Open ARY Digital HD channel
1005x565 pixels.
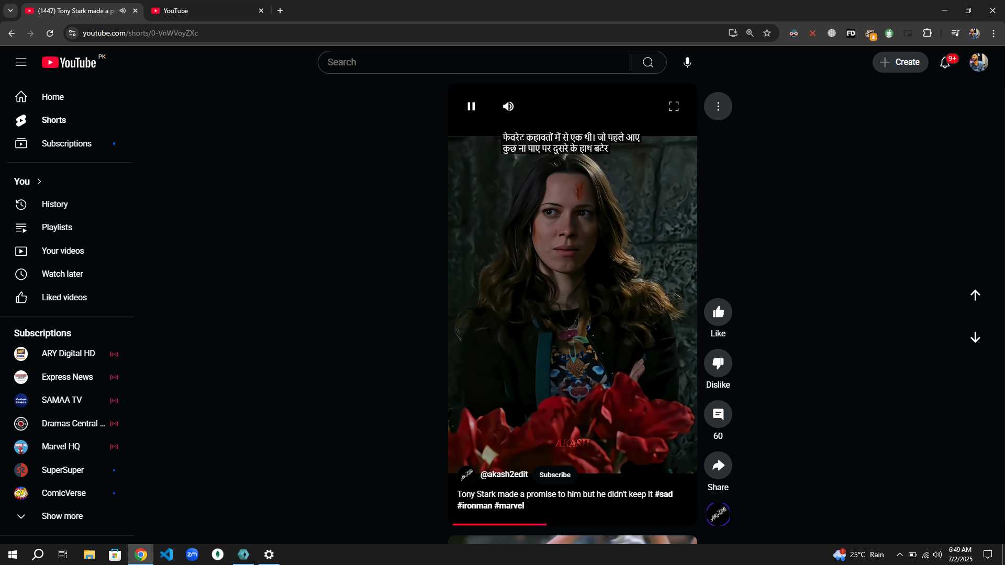tap(67, 354)
